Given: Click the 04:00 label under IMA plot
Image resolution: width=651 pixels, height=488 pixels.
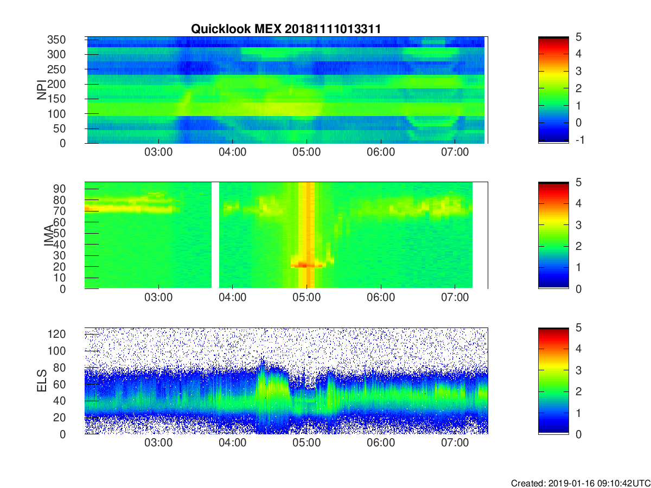Looking at the screenshot, I should click(x=233, y=298).
